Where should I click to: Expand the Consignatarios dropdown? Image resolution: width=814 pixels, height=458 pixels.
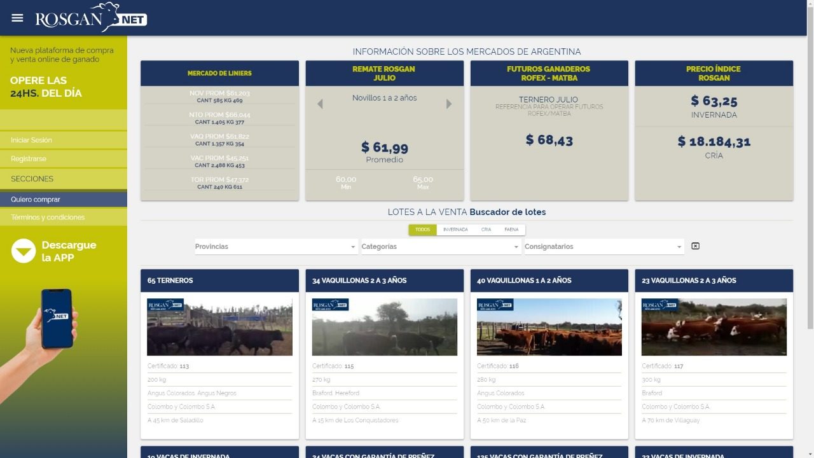point(604,247)
